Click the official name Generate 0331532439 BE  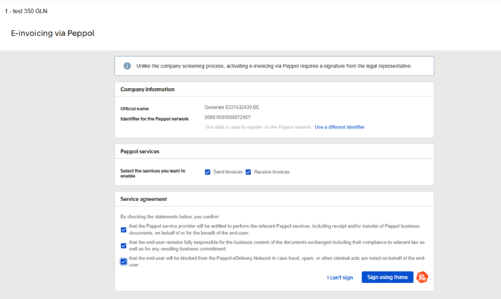(232, 108)
